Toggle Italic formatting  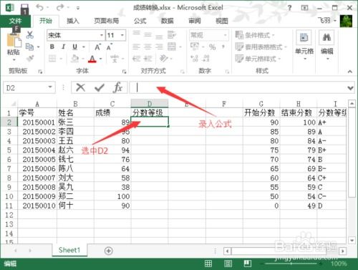pyautogui.click(x=63, y=47)
